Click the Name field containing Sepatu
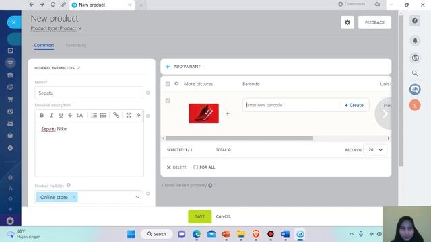 pos(89,93)
